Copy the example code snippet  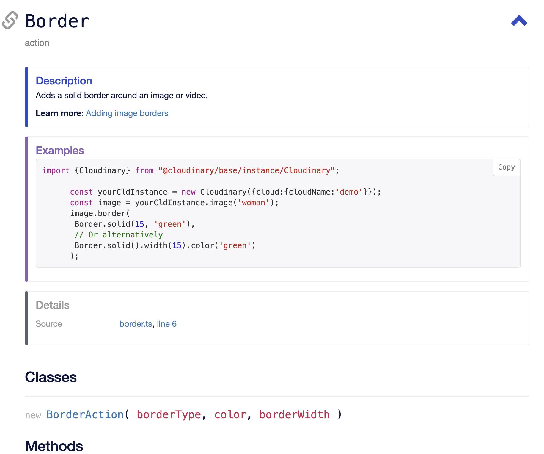coord(507,167)
